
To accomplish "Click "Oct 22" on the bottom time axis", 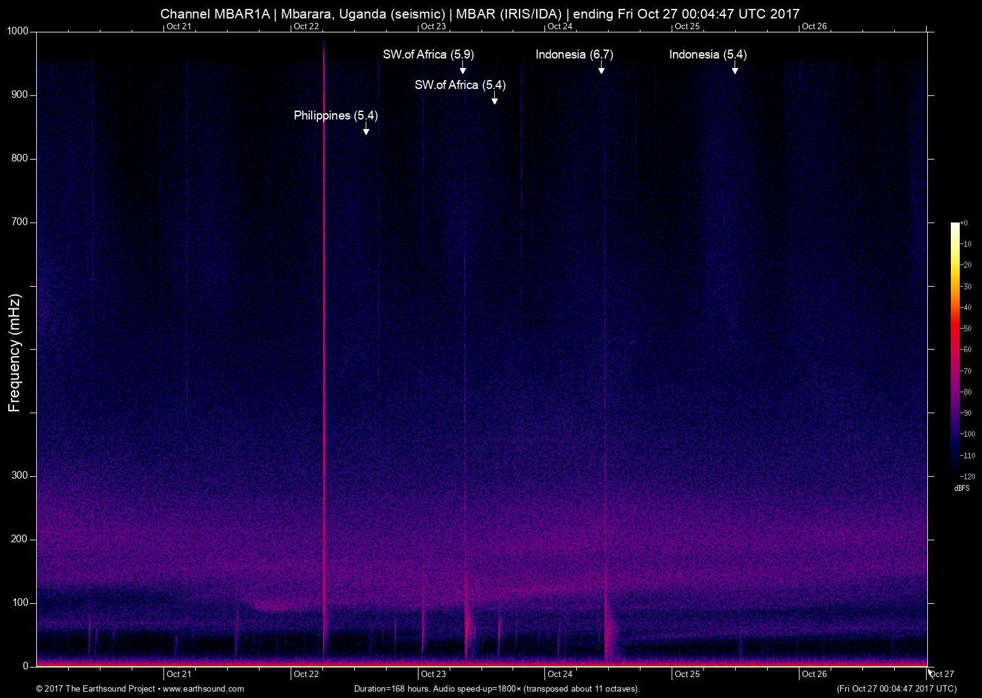I will [x=306, y=674].
